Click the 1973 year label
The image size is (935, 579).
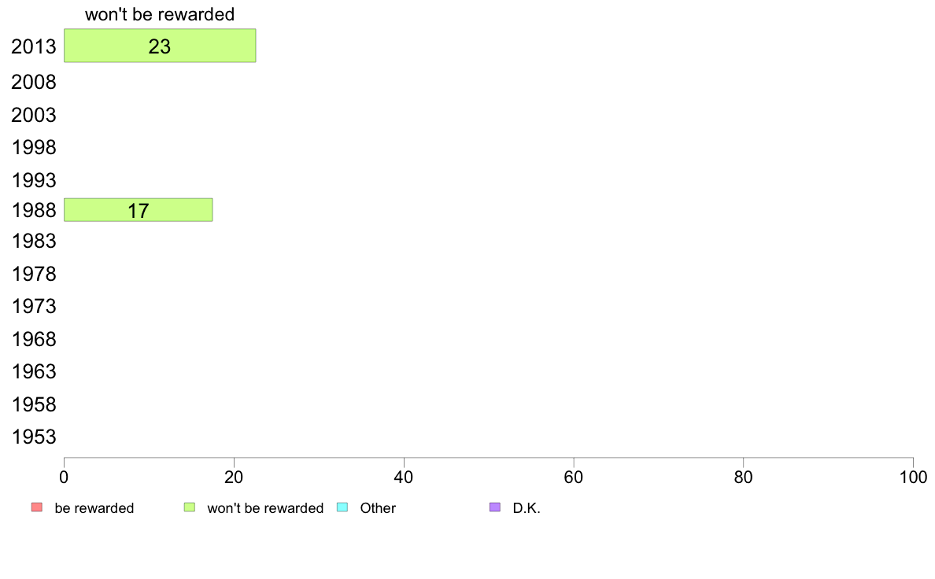click(x=34, y=306)
